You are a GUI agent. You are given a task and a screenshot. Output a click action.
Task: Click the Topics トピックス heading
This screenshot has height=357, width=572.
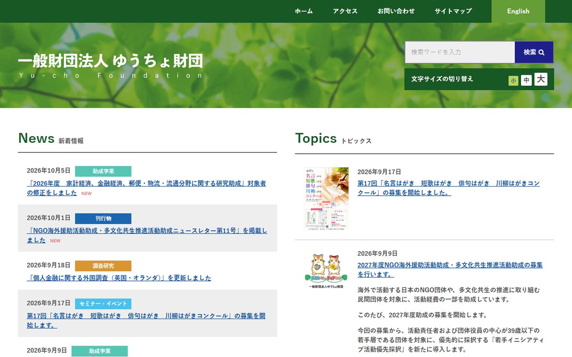tap(333, 139)
